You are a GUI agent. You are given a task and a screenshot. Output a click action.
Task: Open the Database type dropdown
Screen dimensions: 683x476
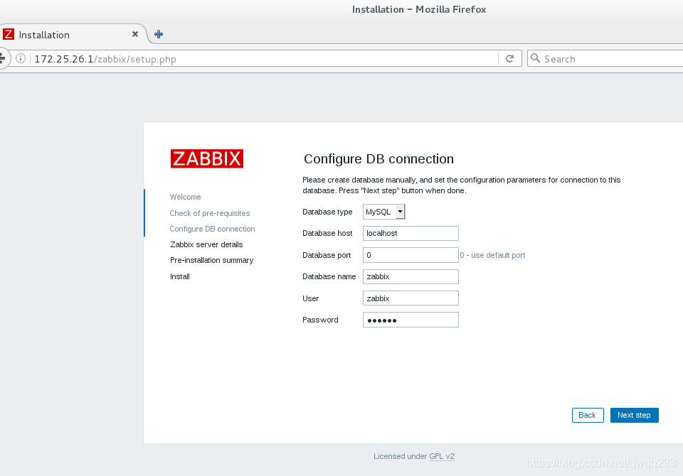pyautogui.click(x=384, y=212)
